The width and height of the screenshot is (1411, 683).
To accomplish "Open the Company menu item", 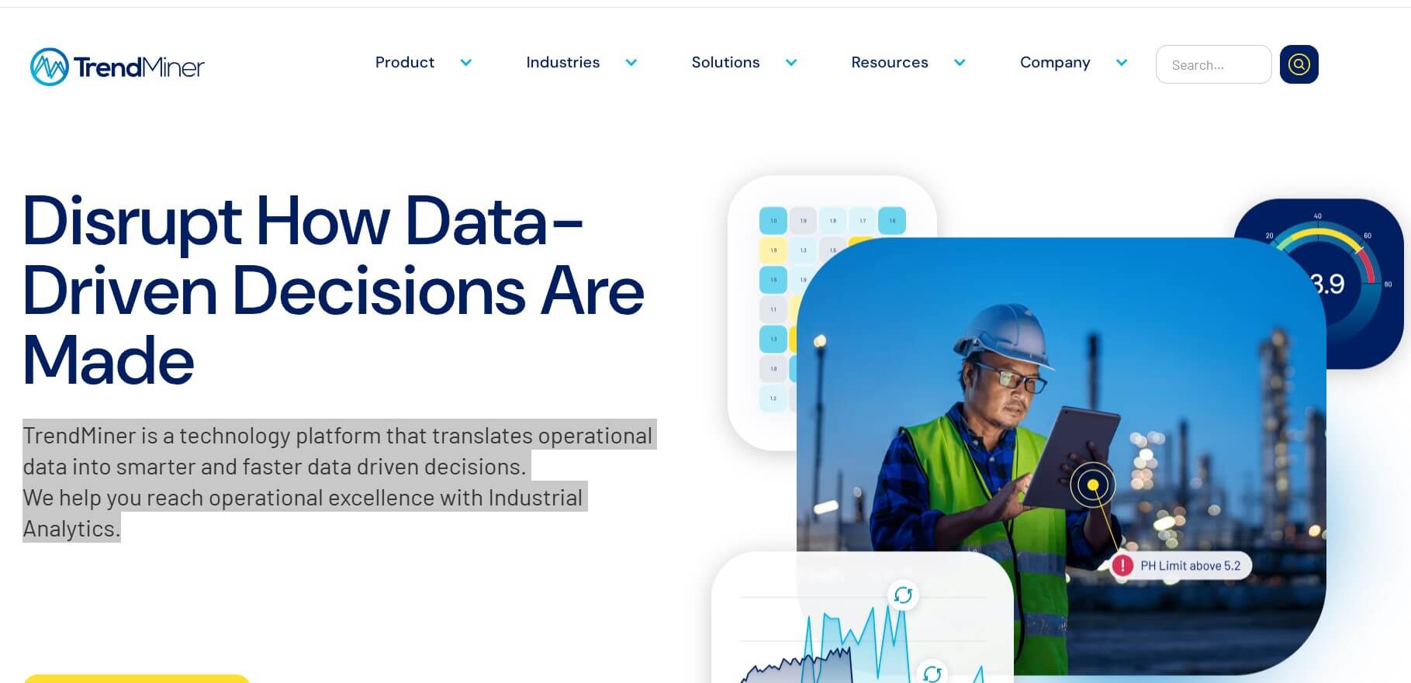I will (x=1055, y=62).
